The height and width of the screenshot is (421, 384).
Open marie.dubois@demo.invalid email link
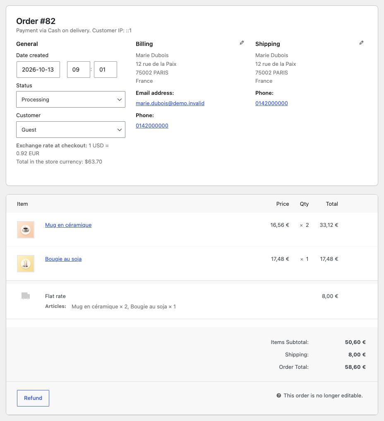170,103
